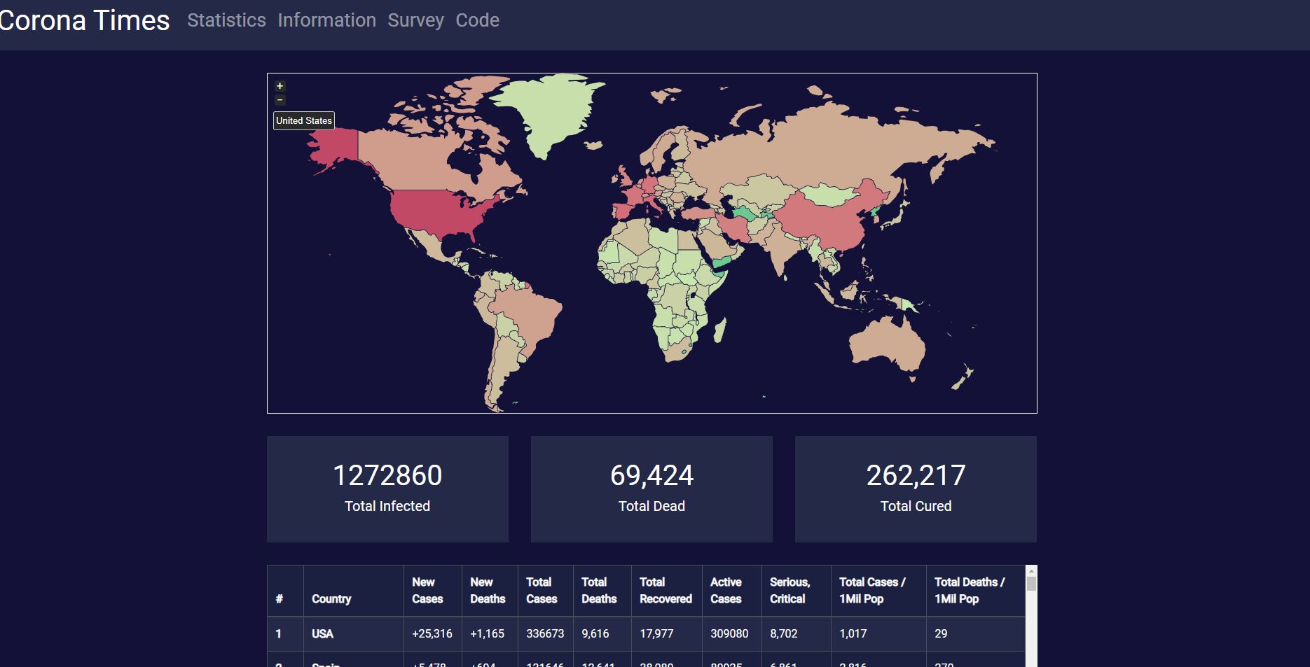Click the 1272860 infected count

[x=387, y=476]
